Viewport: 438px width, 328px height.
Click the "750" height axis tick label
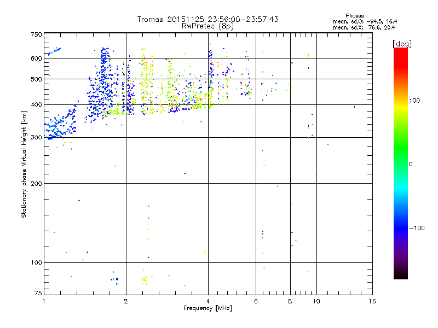pyautogui.click(x=36, y=34)
